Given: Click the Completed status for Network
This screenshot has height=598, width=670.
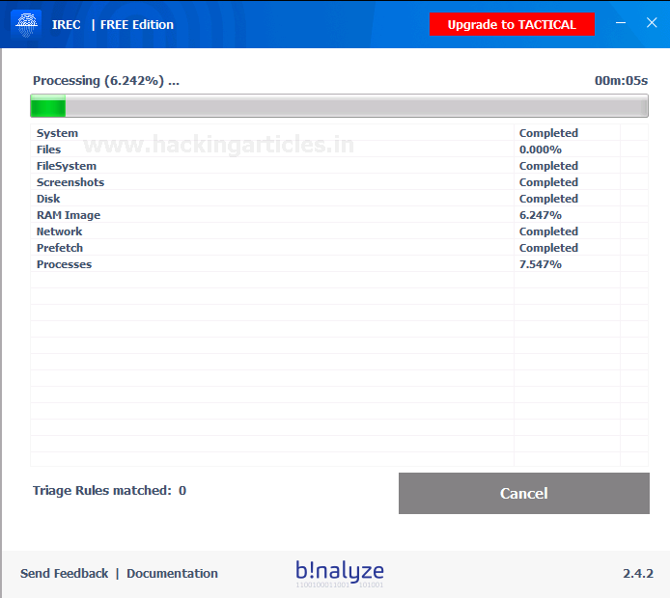Looking at the screenshot, I should coord(548,231).
